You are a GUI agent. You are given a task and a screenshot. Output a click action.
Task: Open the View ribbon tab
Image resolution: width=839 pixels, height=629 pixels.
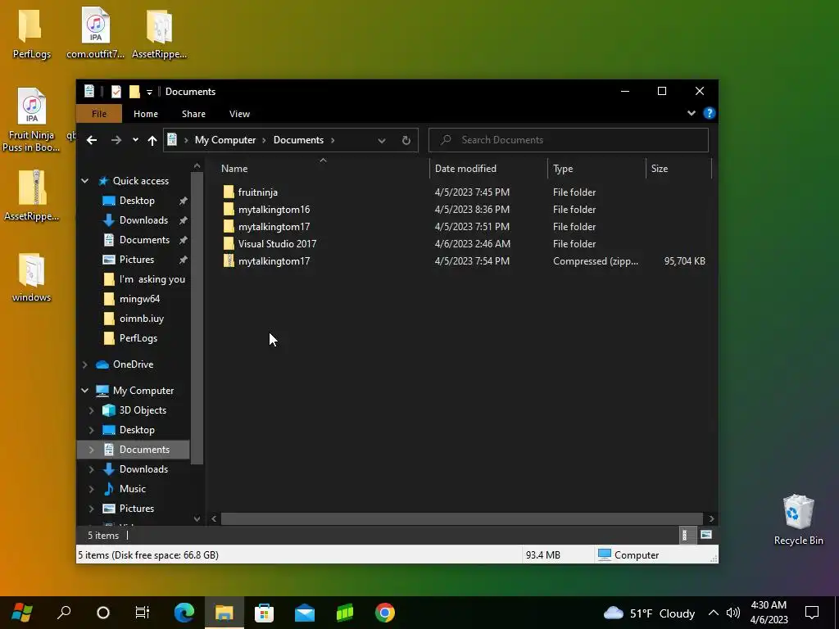point(239,114)
